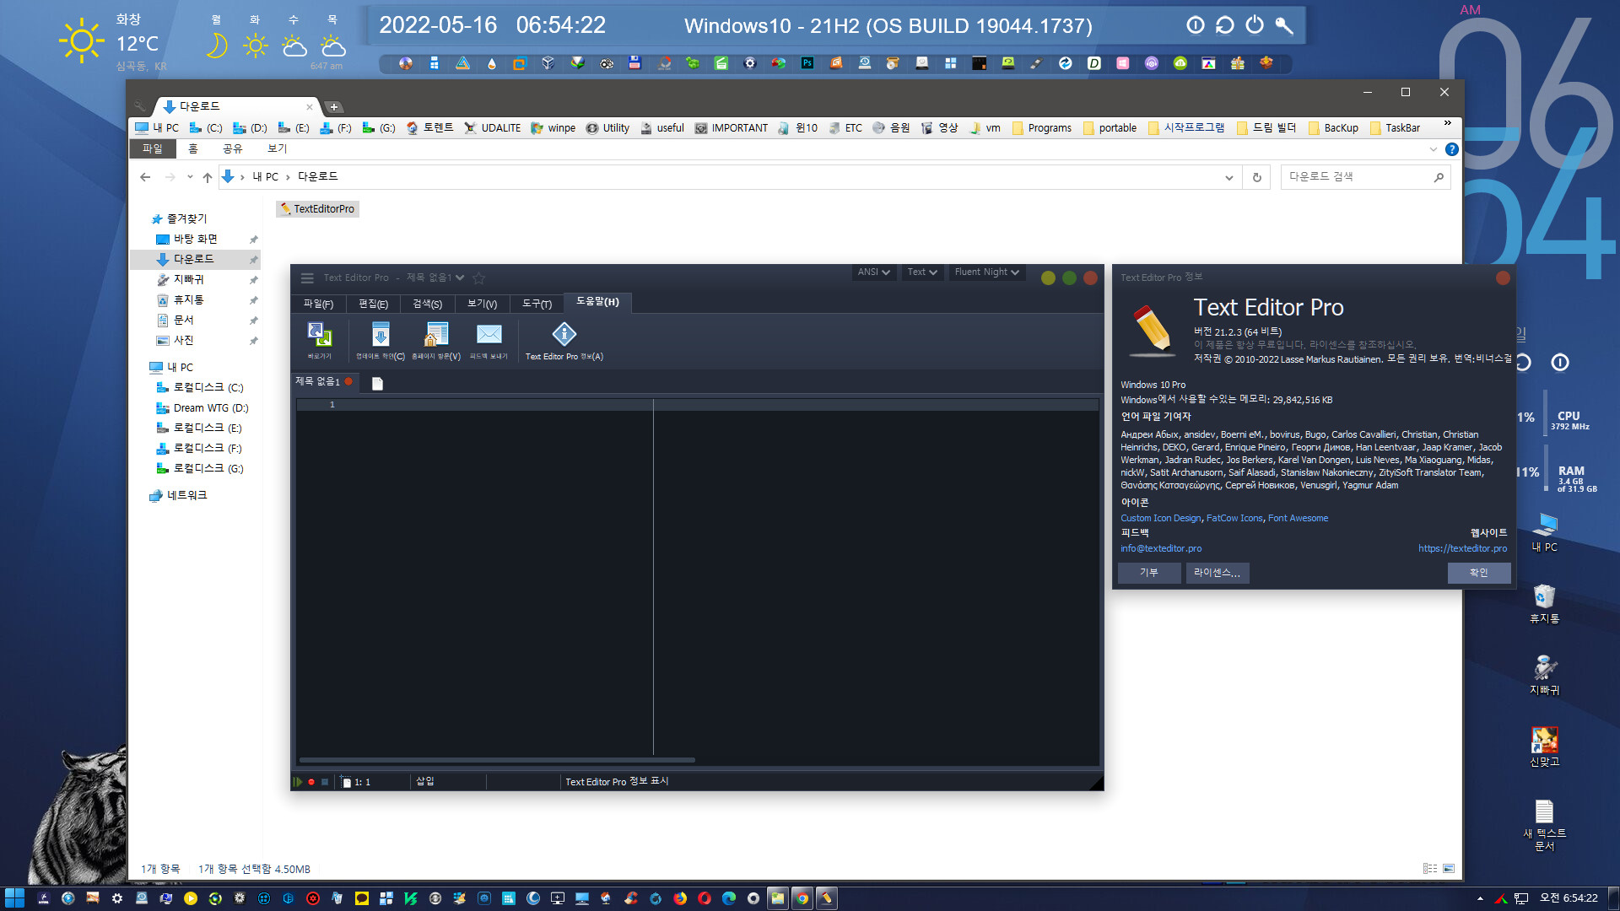Screen dimensions: 1620x911
Task: Click the TeamViewer icon in the top launcher bar
Action: pyautogui.click(x=1066, y=63)
